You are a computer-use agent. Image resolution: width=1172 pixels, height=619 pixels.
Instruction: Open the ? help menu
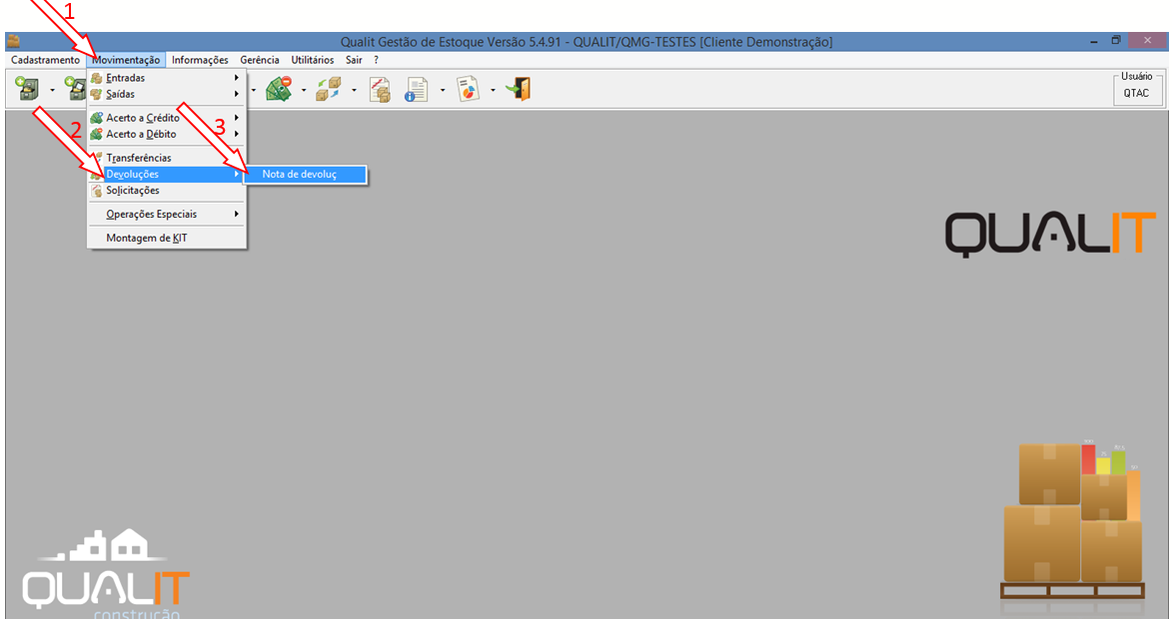tap(376, 60)
